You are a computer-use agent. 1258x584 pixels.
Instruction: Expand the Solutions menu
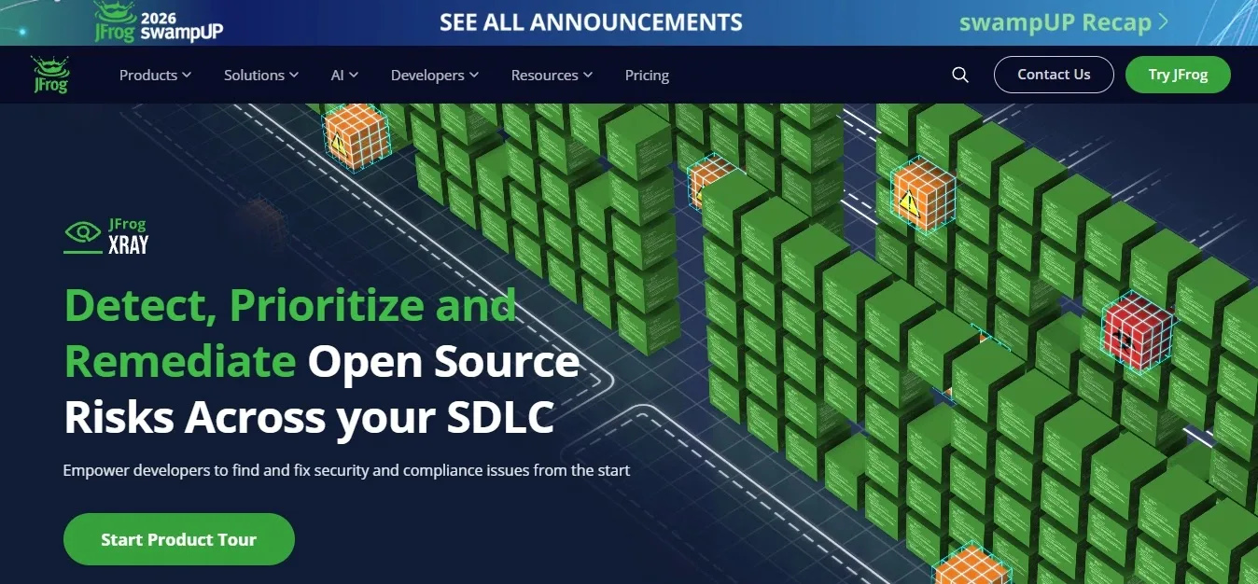pyautogui.click(x=261, y=75)
